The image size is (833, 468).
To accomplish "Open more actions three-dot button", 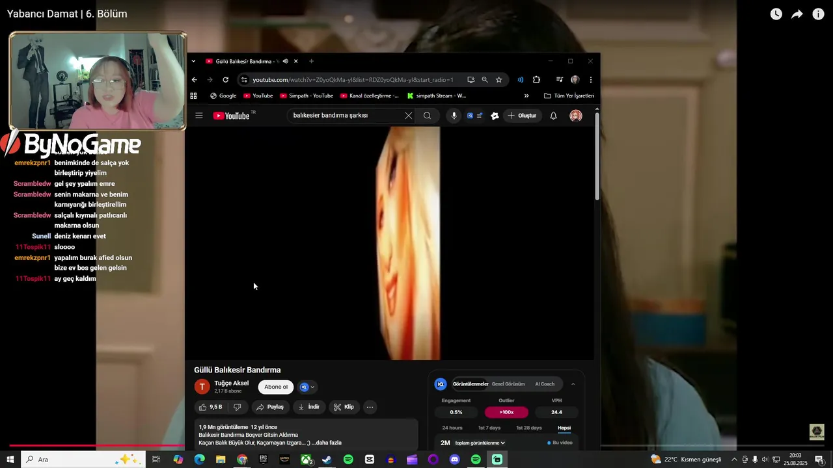I will [x=370, y=407].
